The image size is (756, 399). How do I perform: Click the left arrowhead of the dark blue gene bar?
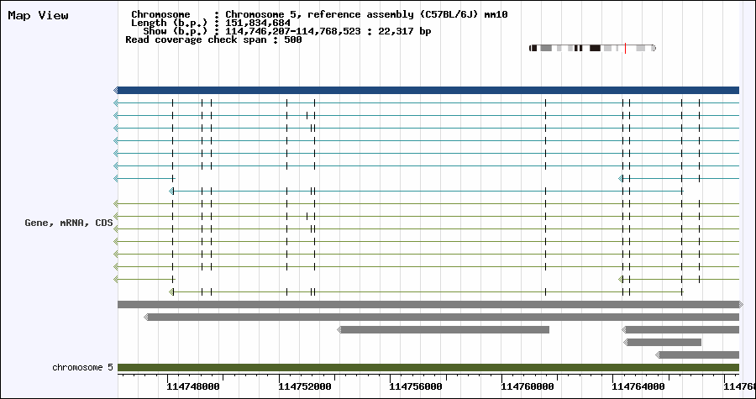click(116, 90)
